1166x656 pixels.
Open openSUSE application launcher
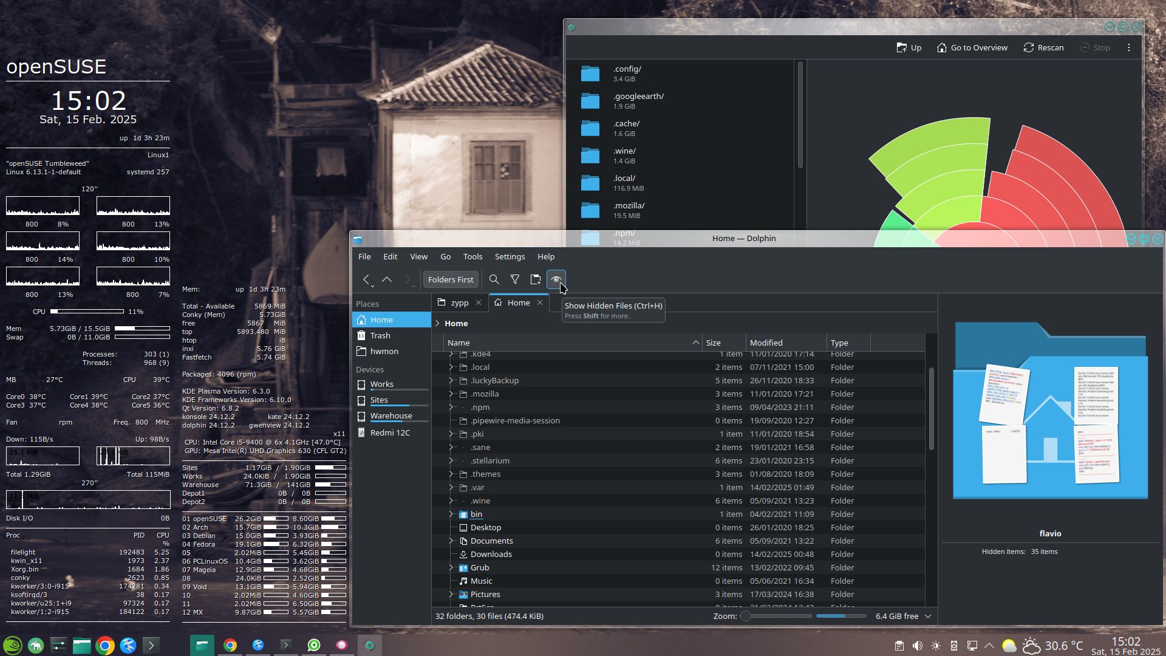13,645
